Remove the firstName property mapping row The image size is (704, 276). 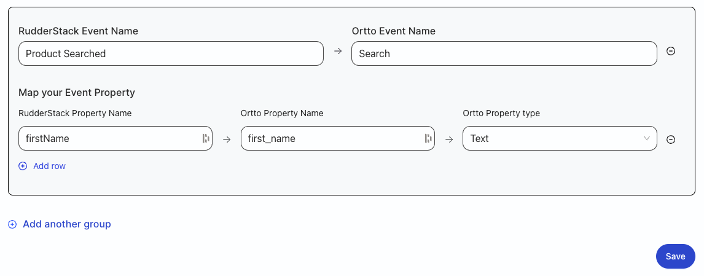(x=670, y=140)
